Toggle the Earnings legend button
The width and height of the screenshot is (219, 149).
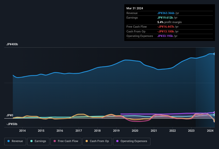38,141
